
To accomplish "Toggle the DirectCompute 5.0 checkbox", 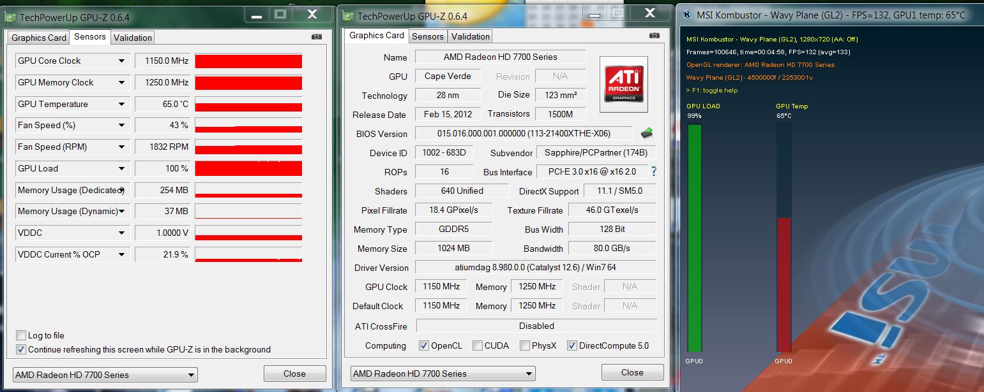I will (571, 345).
